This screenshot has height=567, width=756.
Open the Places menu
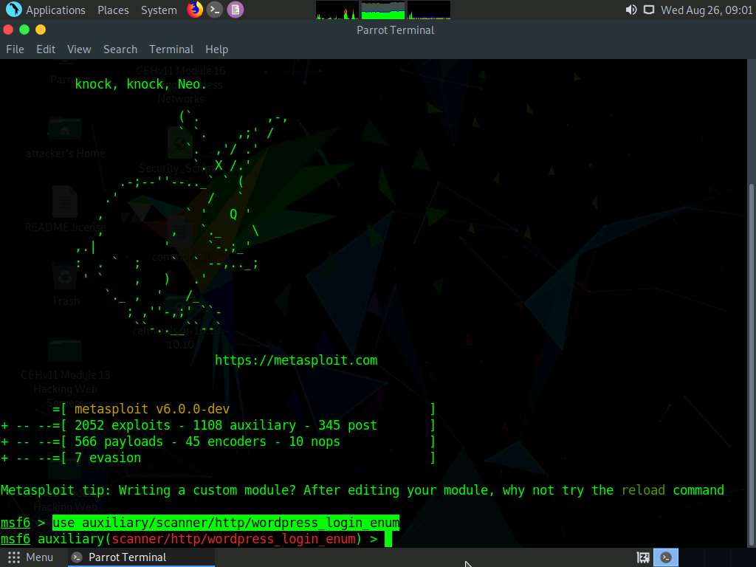tap(112, 10)
